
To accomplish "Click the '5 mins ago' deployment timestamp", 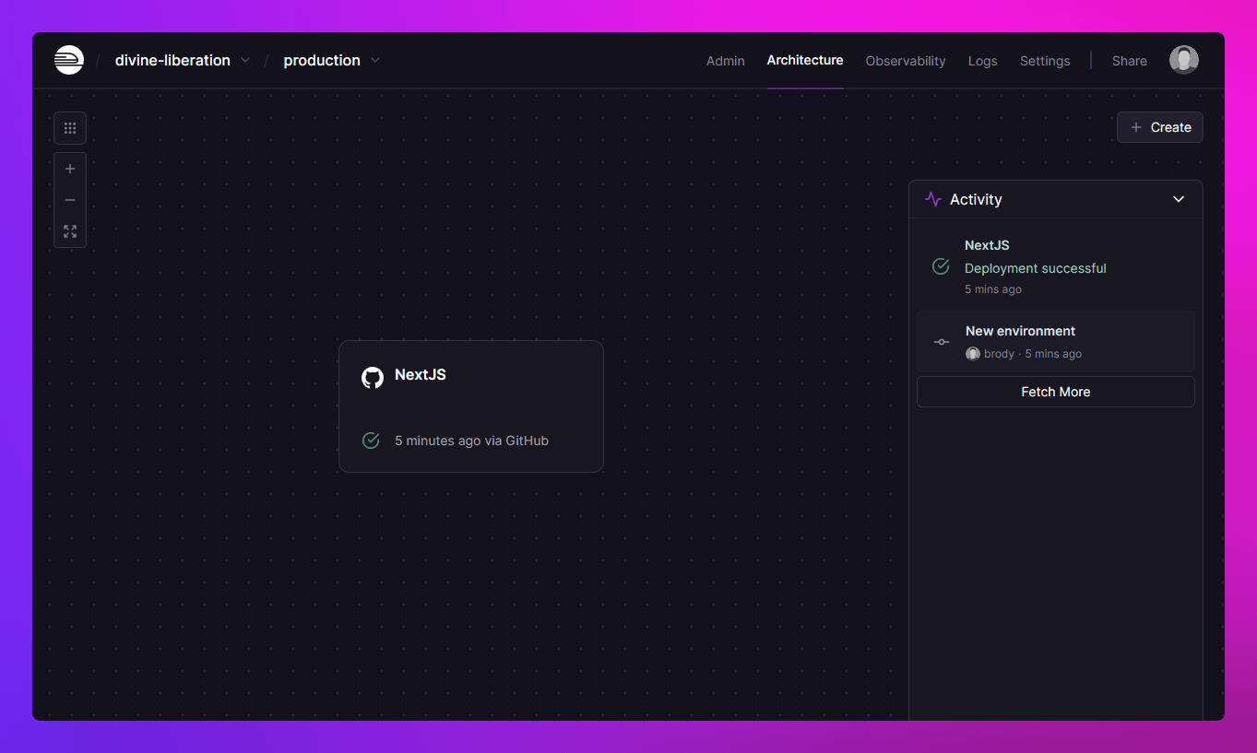I will coord(993,289).
